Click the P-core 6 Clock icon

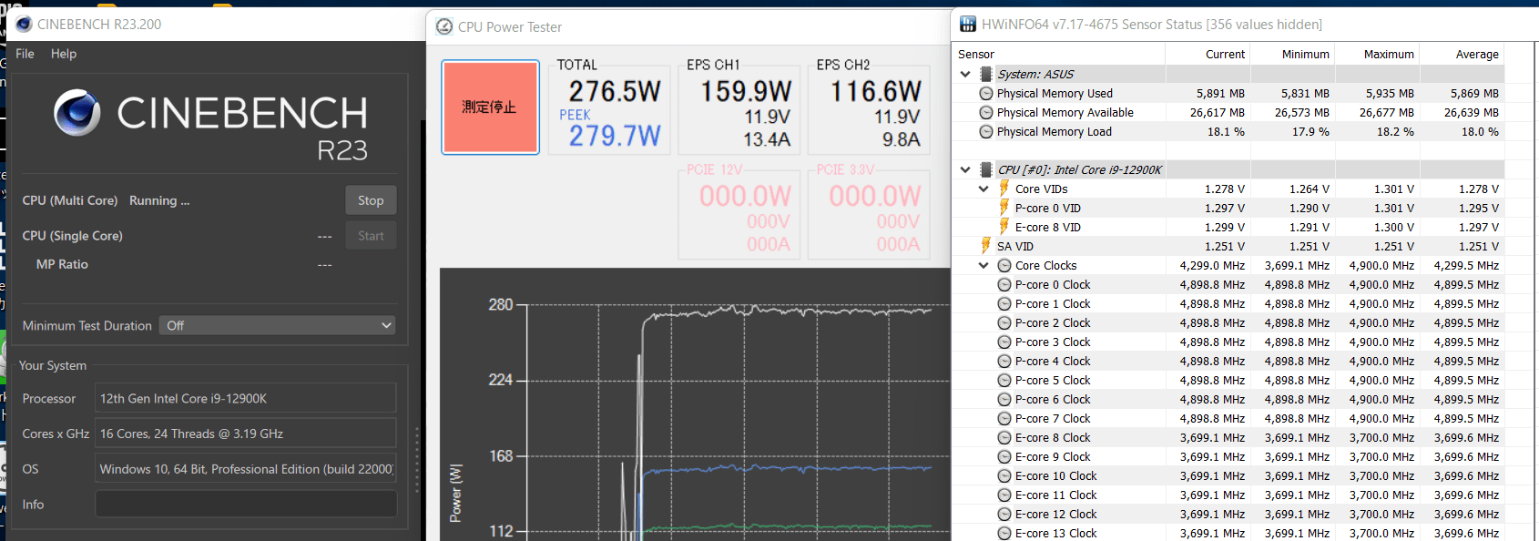[1004, 399]
